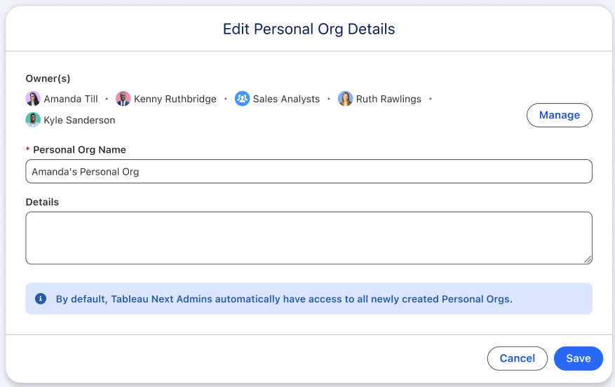The height and width of the screenshot is (387, 615).
Task: Cancel editing the Personal Org details
Action: (x=518, y=358)
